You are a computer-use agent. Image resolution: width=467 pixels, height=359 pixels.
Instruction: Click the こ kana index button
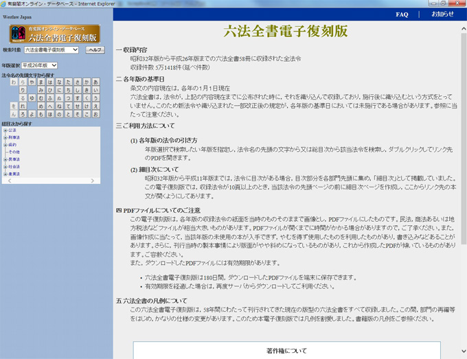coord(87,115)
